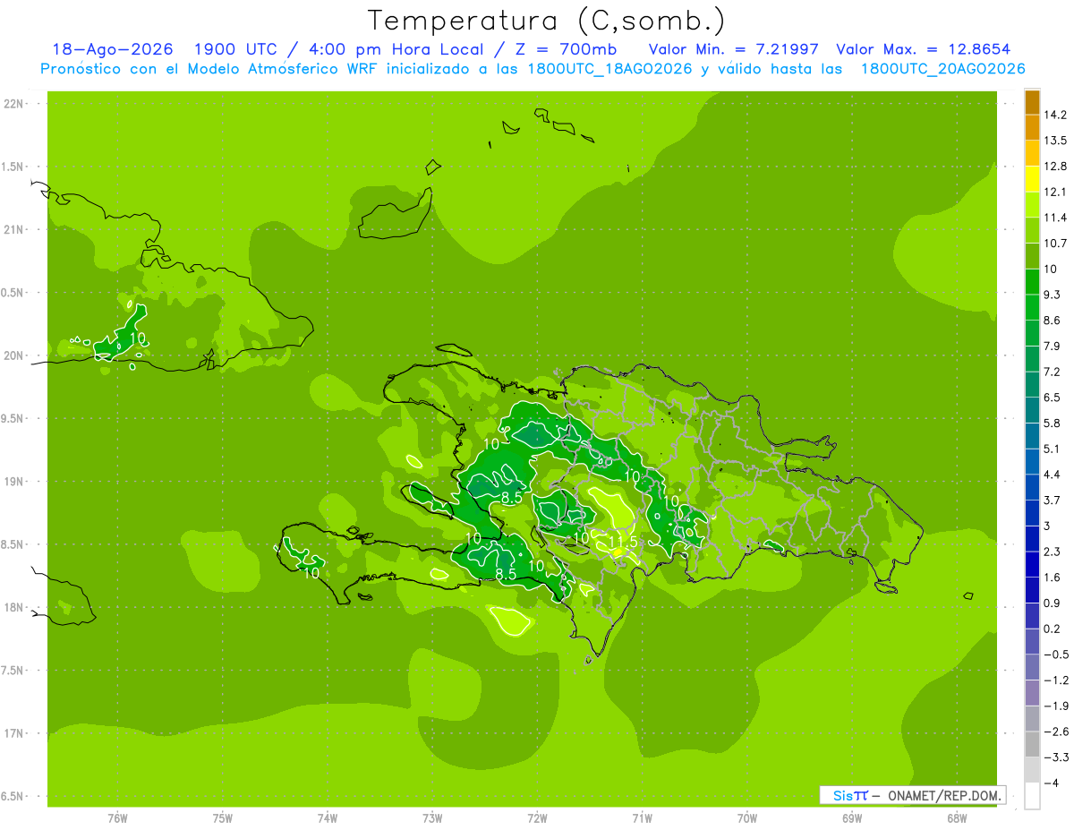Screen dimensions: 1074x830
Task: Click the "72W" longitude axis label
Action: (537, 818)
